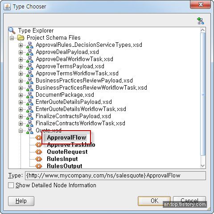Expand ApprovalRules_DecisionServiceTypes.xsd node
Screen dimensions: 214x214
click(x=21, y=45)
